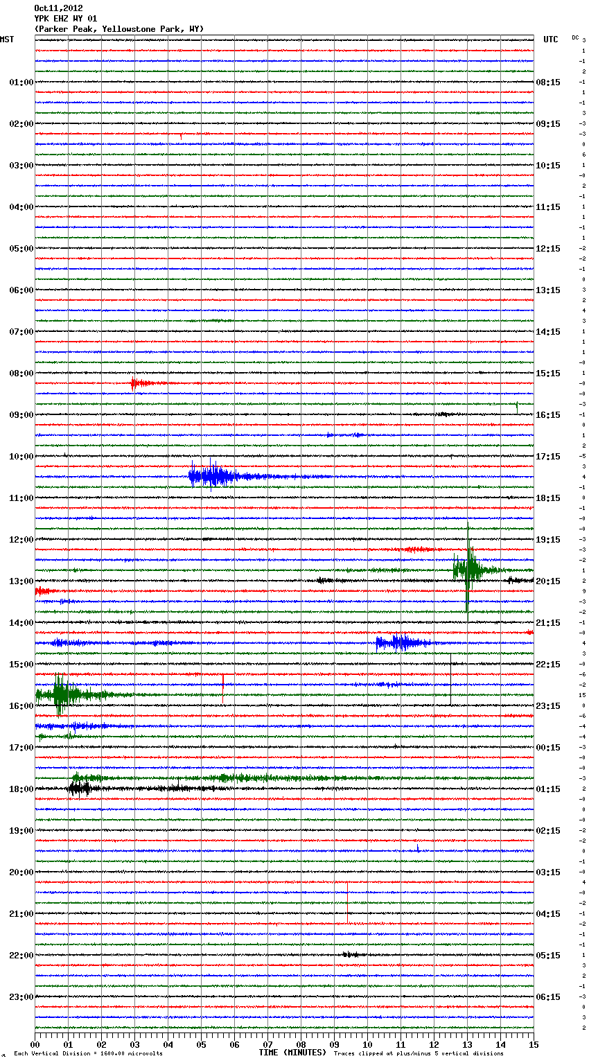Select the 01:00 MST row label

21,82
